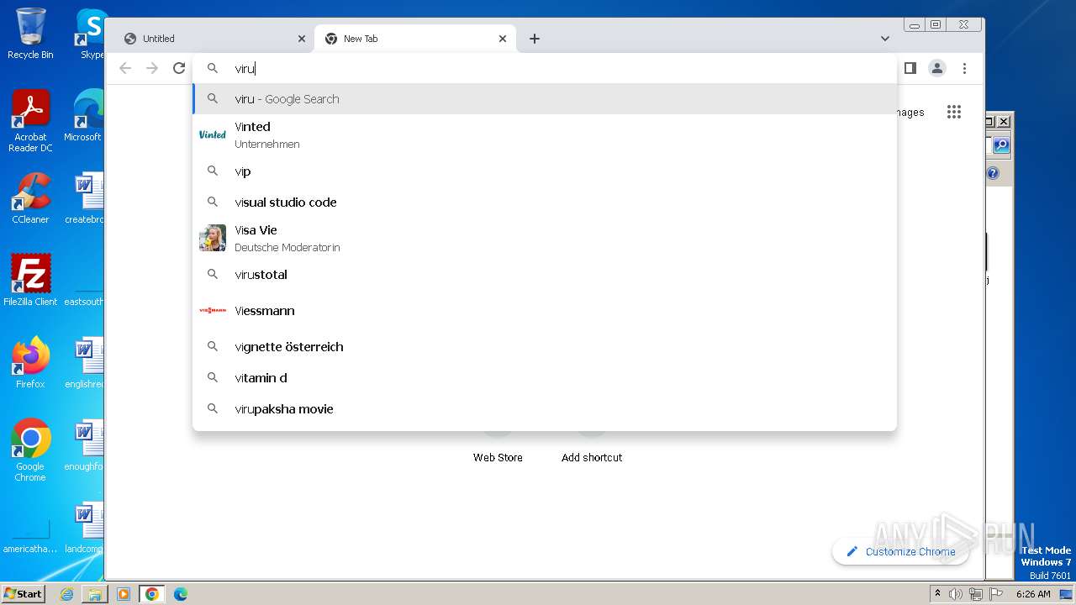Open the Skype desktop icon
This screenshot has height=605, width=1076.
91,34
